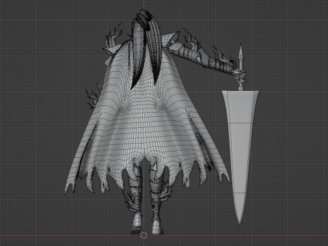This screenshot has width=328, height=246.
Task: Select the armored arm holding the sword
Action: [205, 57]
